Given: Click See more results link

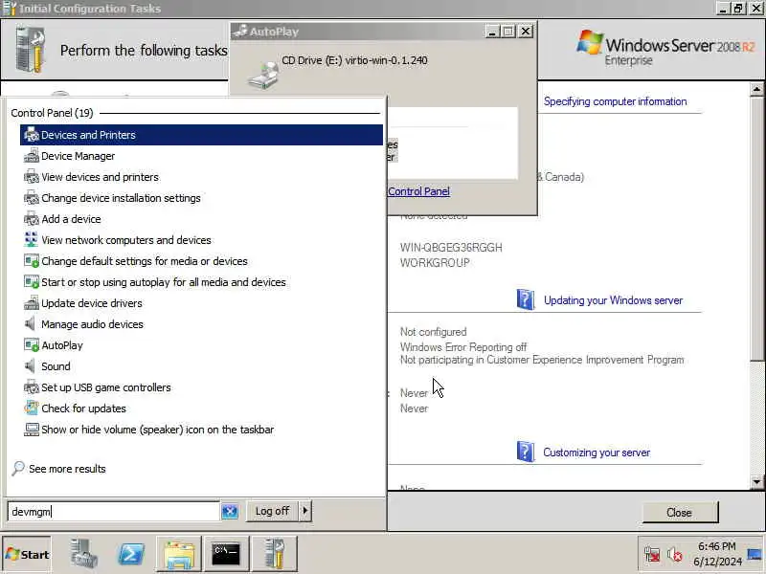Looking at the screenshot, I should tap(67, 469).
